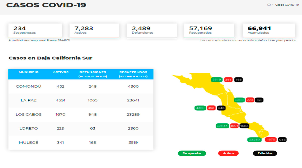Viewport: 302px width, 168px height.
Task: Select the Acumulados 66,941 stat card
Action: coord(269,31)
